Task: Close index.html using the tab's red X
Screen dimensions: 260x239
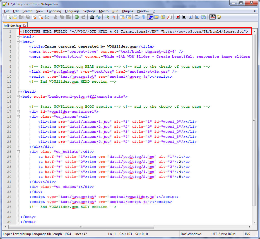Action: pyautogui.click(x=25, y=25)
